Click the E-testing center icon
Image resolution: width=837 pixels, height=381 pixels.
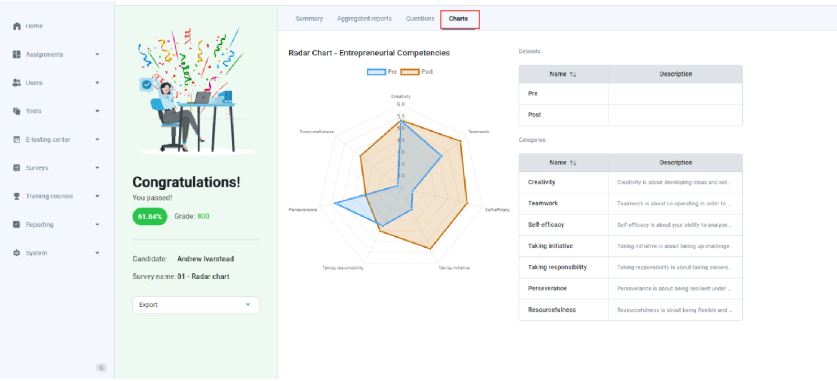point(17,140)
